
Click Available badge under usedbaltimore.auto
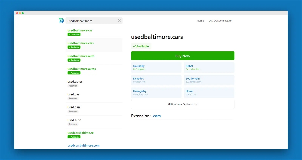click(x=74, y=60)
